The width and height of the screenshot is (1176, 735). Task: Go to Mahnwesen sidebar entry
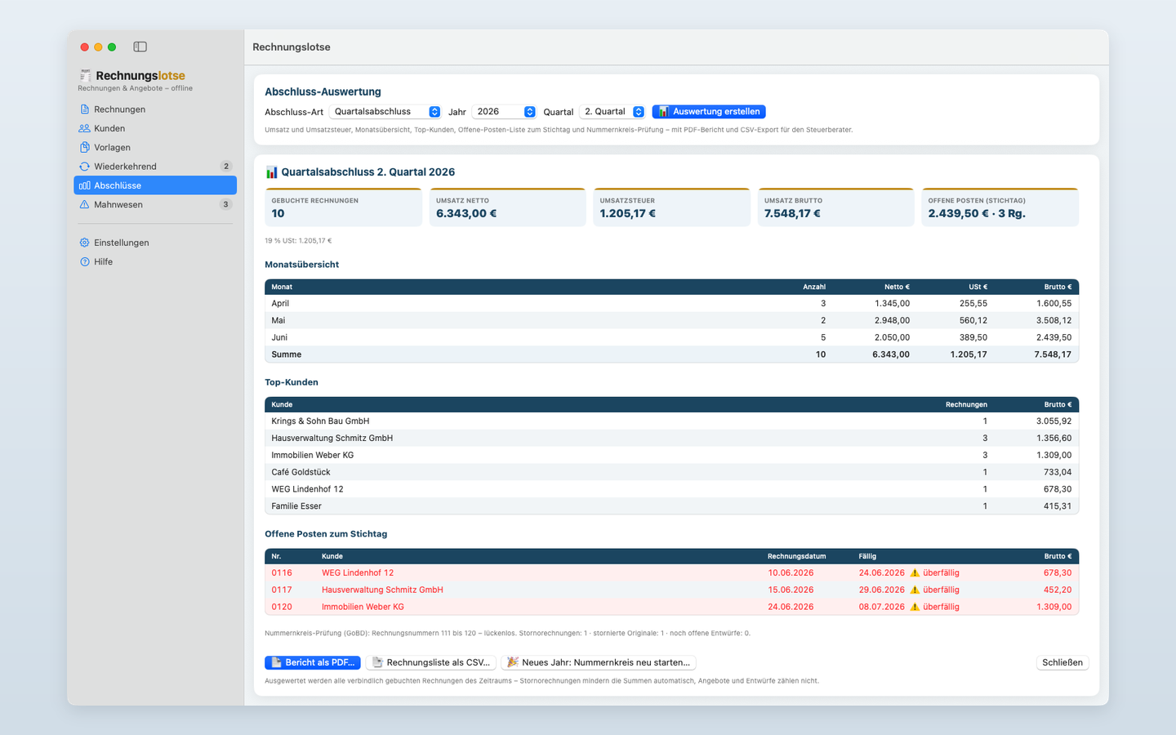click(155, 204)
